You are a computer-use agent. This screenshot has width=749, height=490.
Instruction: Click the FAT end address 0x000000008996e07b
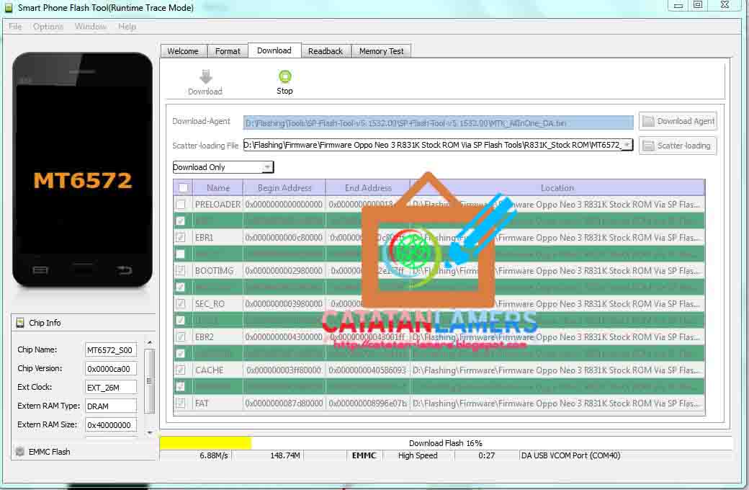click(x=368, y=403)
